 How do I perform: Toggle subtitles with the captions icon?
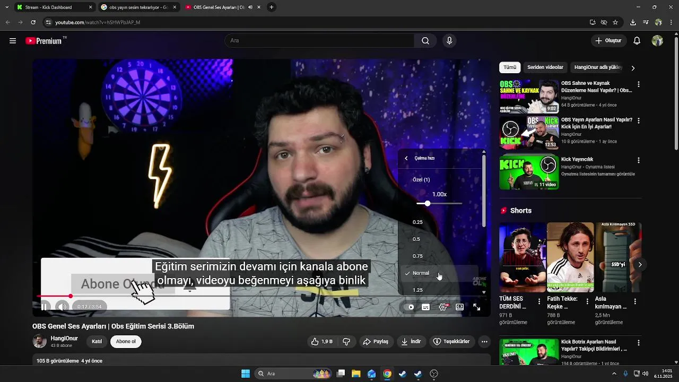(425, 307)
